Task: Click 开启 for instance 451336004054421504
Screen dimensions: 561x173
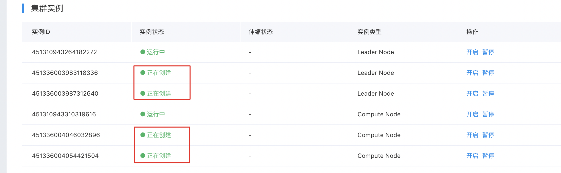Action: [x=472, y=156]
